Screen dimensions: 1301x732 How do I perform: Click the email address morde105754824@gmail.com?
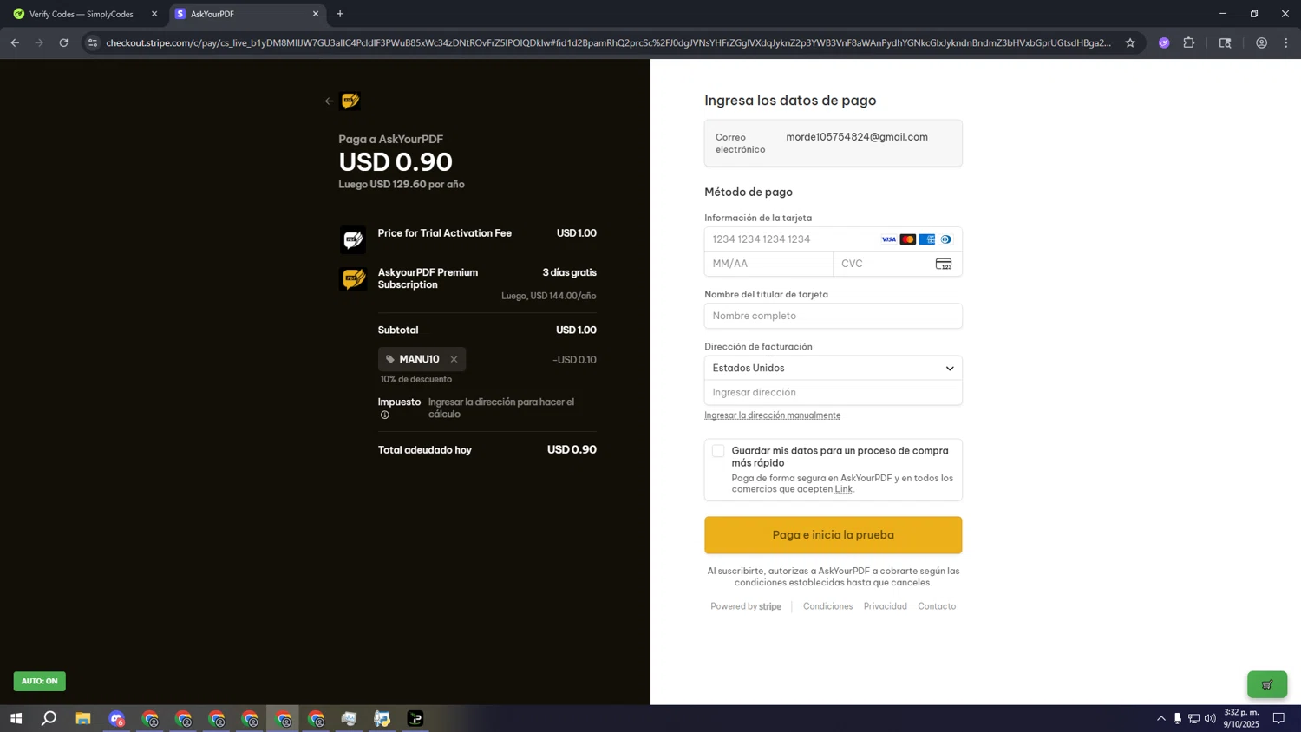857,137
